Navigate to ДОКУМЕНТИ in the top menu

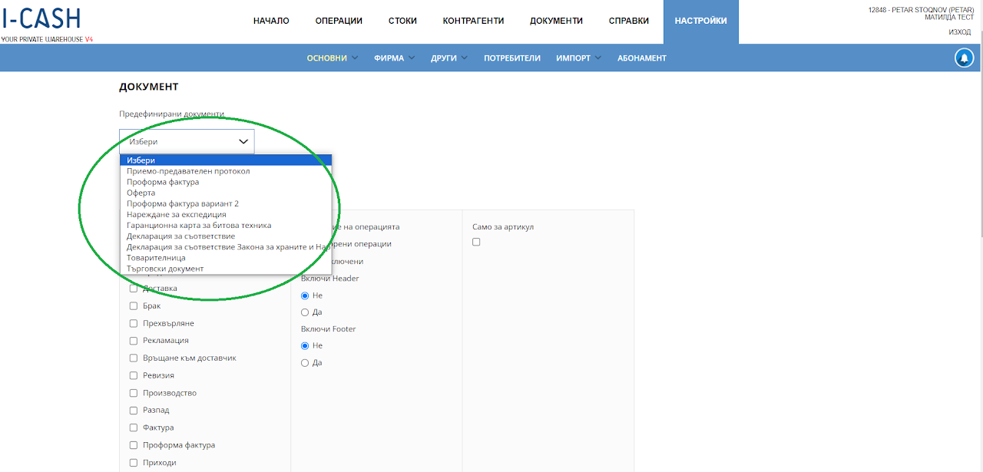pyautogui.click(x=556, y=21)
